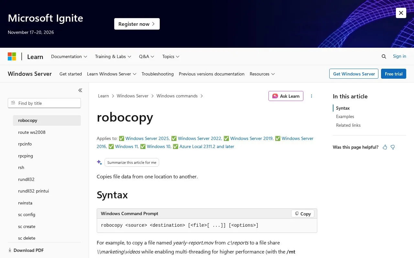Start a Free trial
This screenshot has height=258, width=414.
coord(394,74)
